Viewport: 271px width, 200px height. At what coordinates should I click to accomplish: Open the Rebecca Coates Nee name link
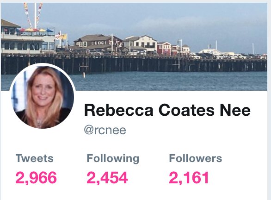[x=167, y=110]
